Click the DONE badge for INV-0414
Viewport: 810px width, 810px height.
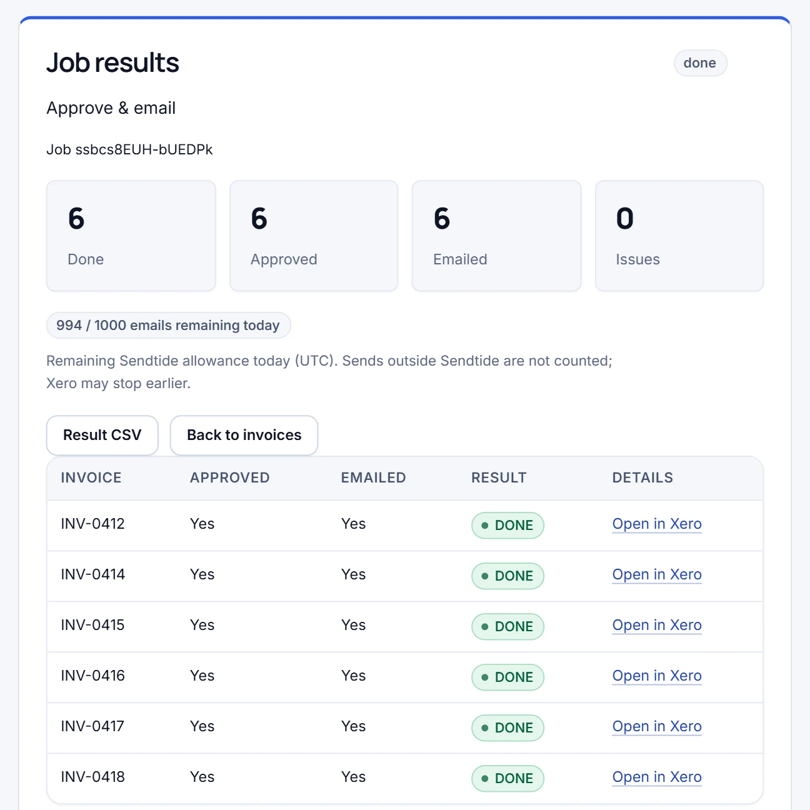507,576
